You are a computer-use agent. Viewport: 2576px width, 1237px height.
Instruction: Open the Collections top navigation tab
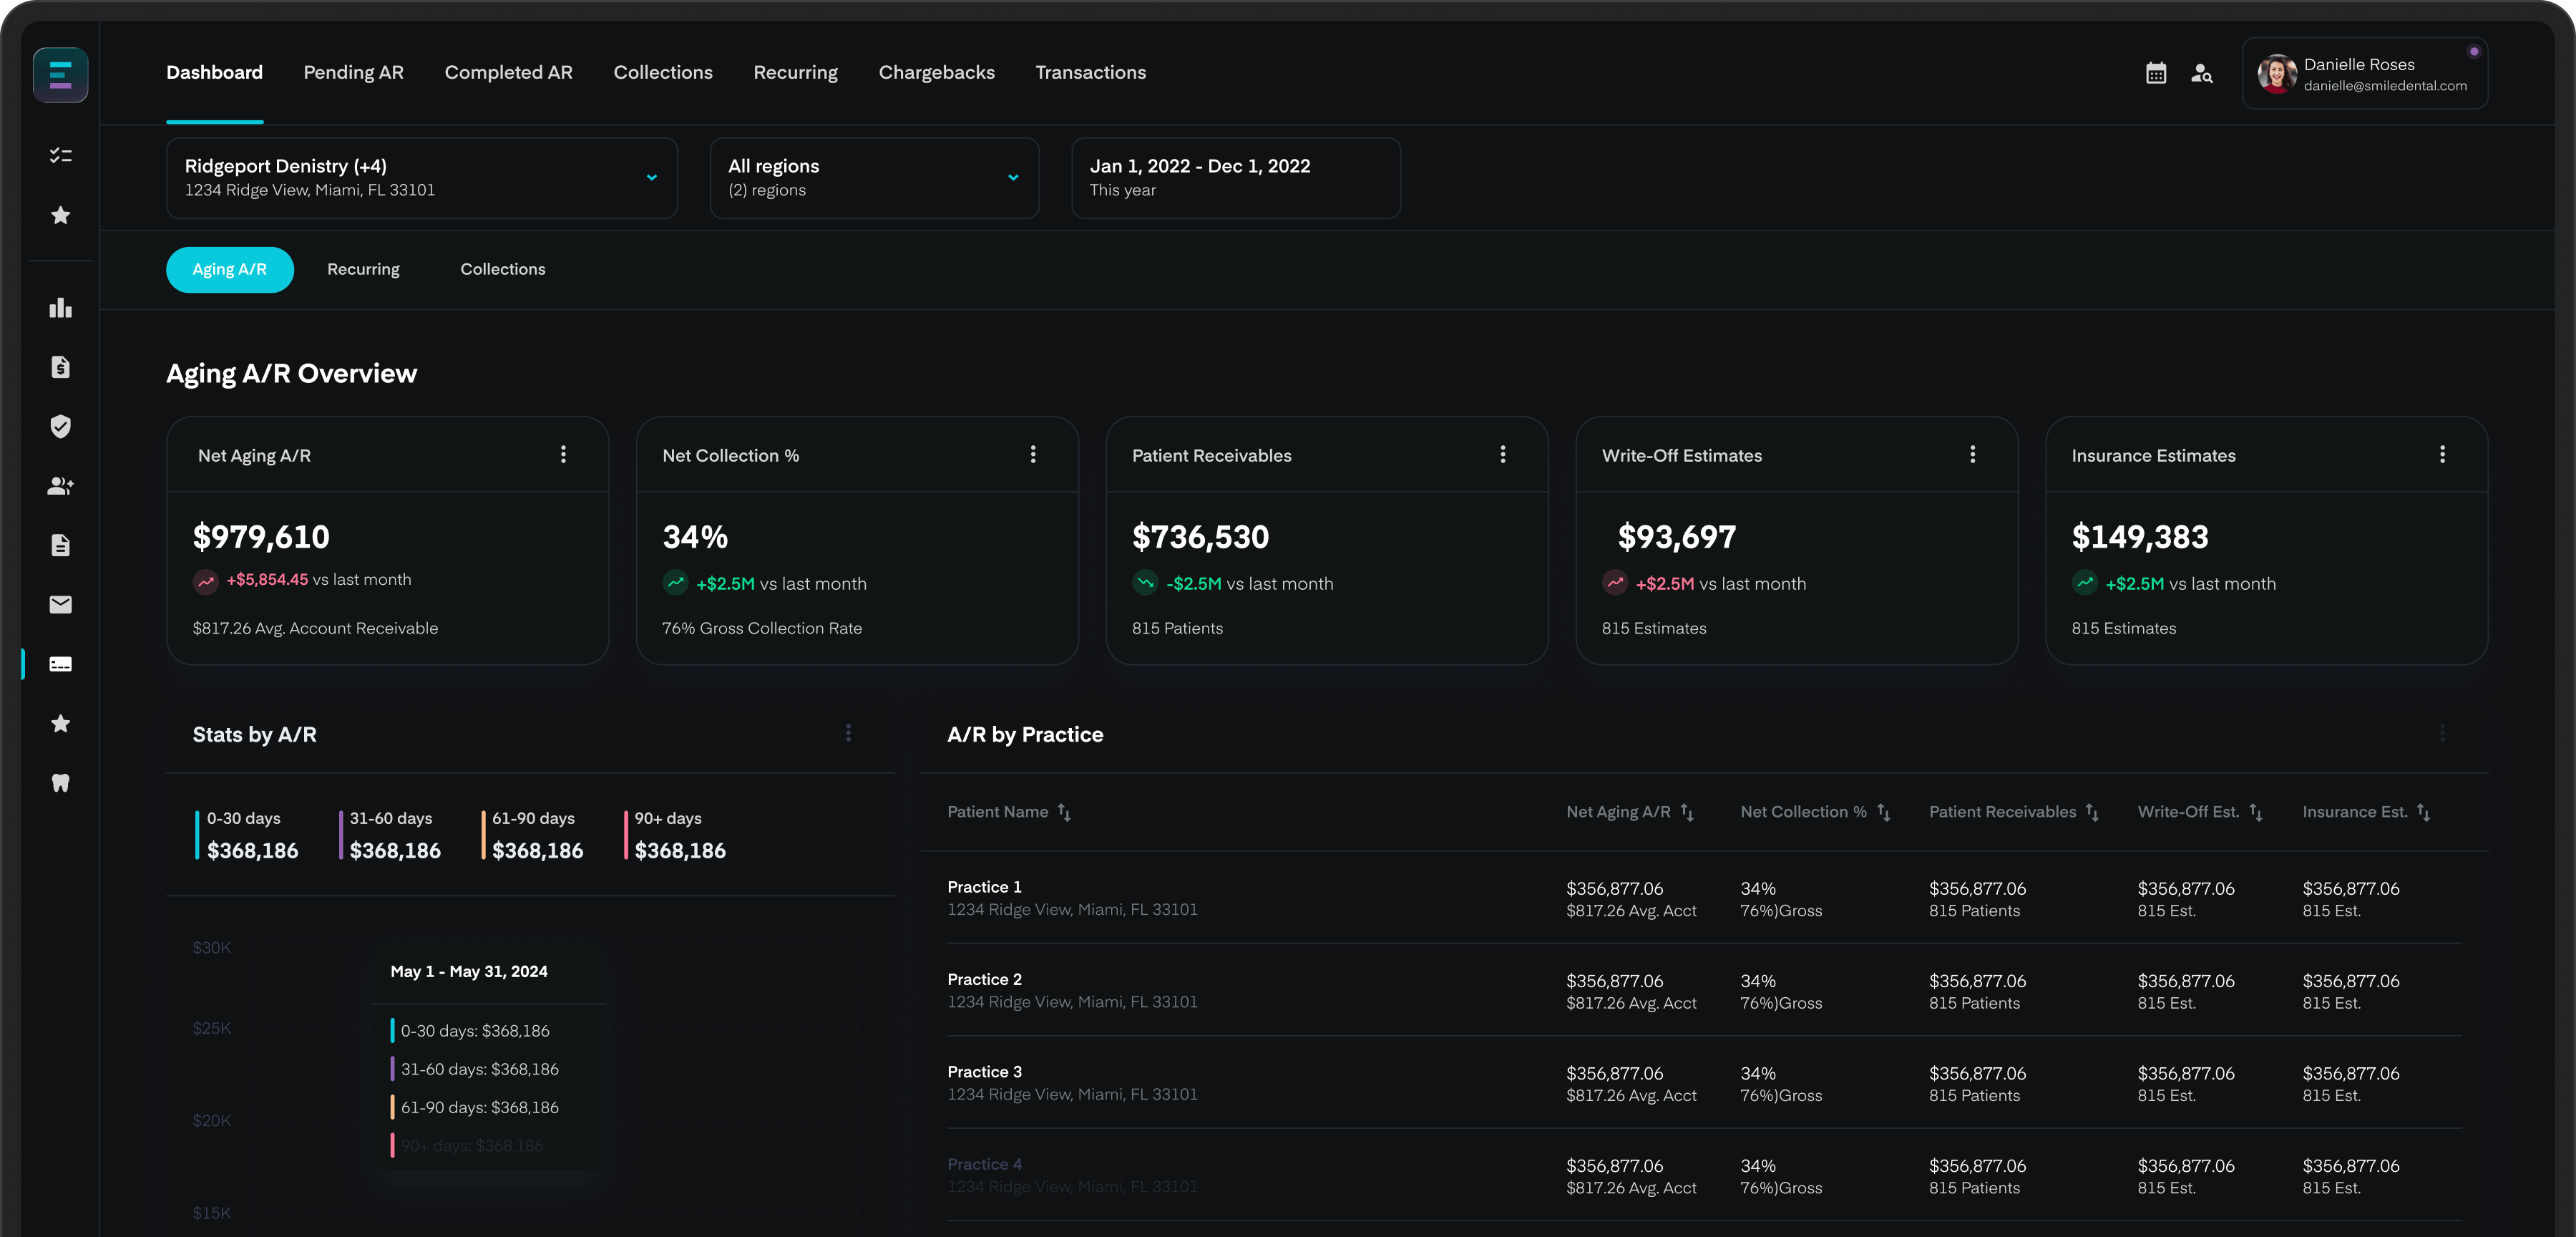(663, 73)
